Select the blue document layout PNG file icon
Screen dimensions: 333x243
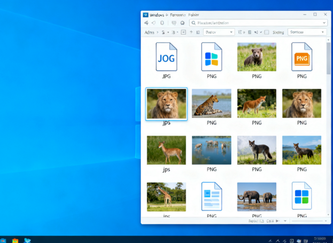click(x=212, y=197)
